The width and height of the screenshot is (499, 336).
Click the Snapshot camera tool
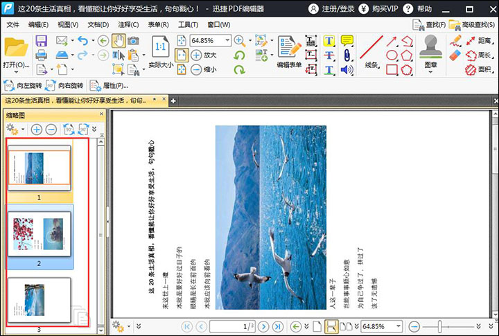coord(133,41)
